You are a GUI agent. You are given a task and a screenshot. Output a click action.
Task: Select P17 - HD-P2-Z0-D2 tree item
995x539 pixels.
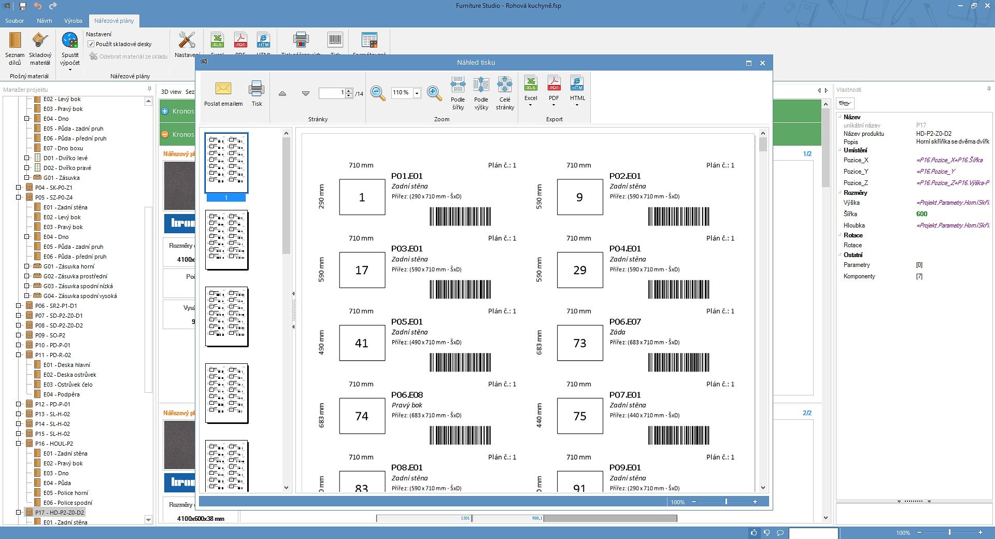tap(60, 513)
